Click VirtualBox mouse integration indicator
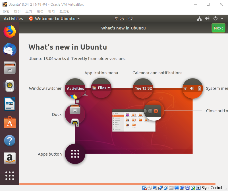Screen dimensions: 228x191 click(193, 188)
